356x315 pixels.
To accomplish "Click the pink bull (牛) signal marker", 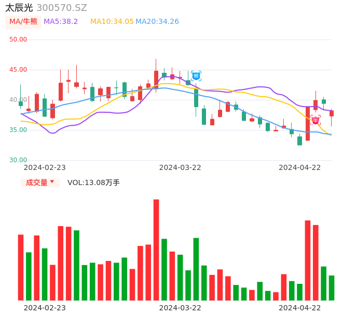I will [316, 120].
